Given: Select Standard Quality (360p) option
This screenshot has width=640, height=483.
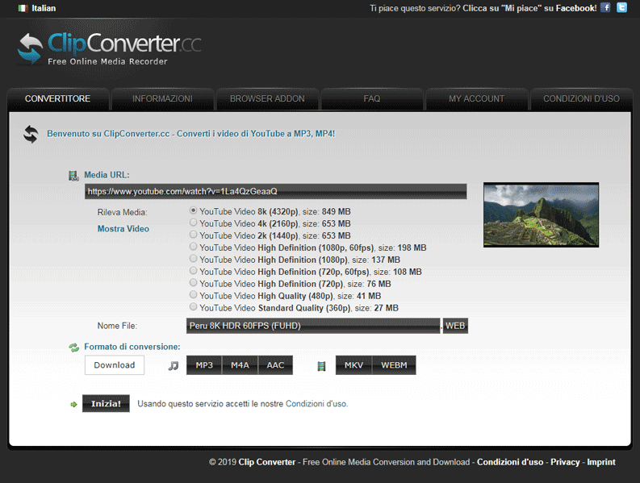Looking at the screenshot, I should pos(193,306).
